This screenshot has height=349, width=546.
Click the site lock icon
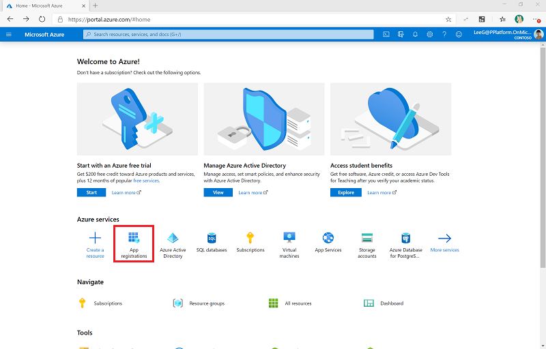point(60,20)
